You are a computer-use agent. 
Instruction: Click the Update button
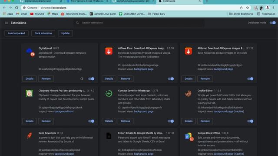click(65, 33)
